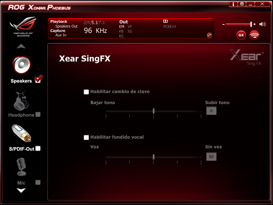Select the S/PDIF-Out connector icon

coord(21,133)
